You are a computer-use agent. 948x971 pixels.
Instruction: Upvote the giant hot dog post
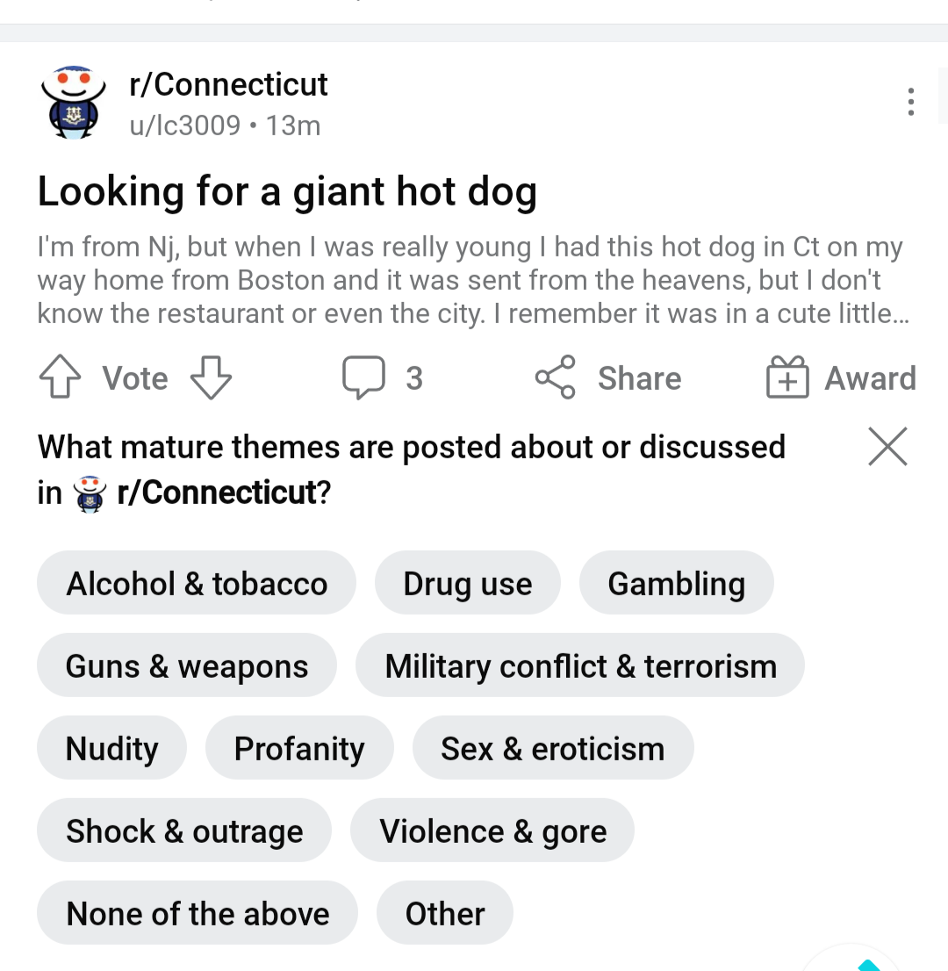pyautogui.click(x=60, y=378)
